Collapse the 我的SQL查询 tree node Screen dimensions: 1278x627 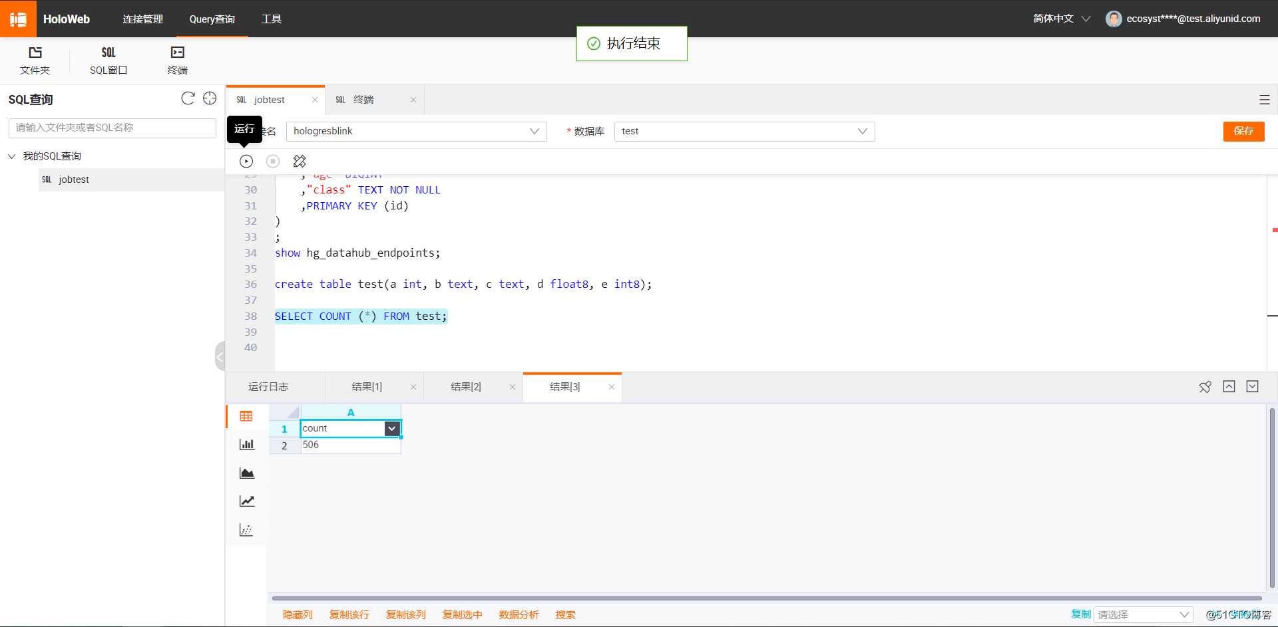click(12, 156)
